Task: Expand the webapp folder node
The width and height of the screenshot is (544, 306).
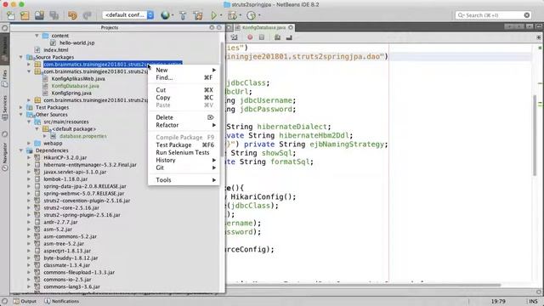Action: tap(29, 144)
